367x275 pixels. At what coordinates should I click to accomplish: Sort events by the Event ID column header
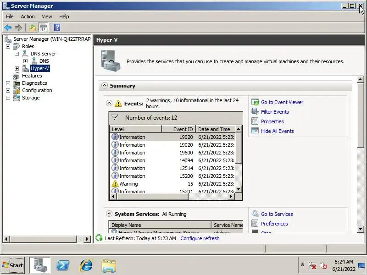(178, 129)
